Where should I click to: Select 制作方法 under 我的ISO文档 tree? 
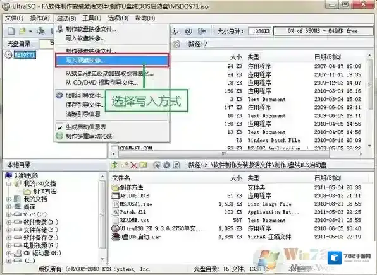(x=44, y=191)
